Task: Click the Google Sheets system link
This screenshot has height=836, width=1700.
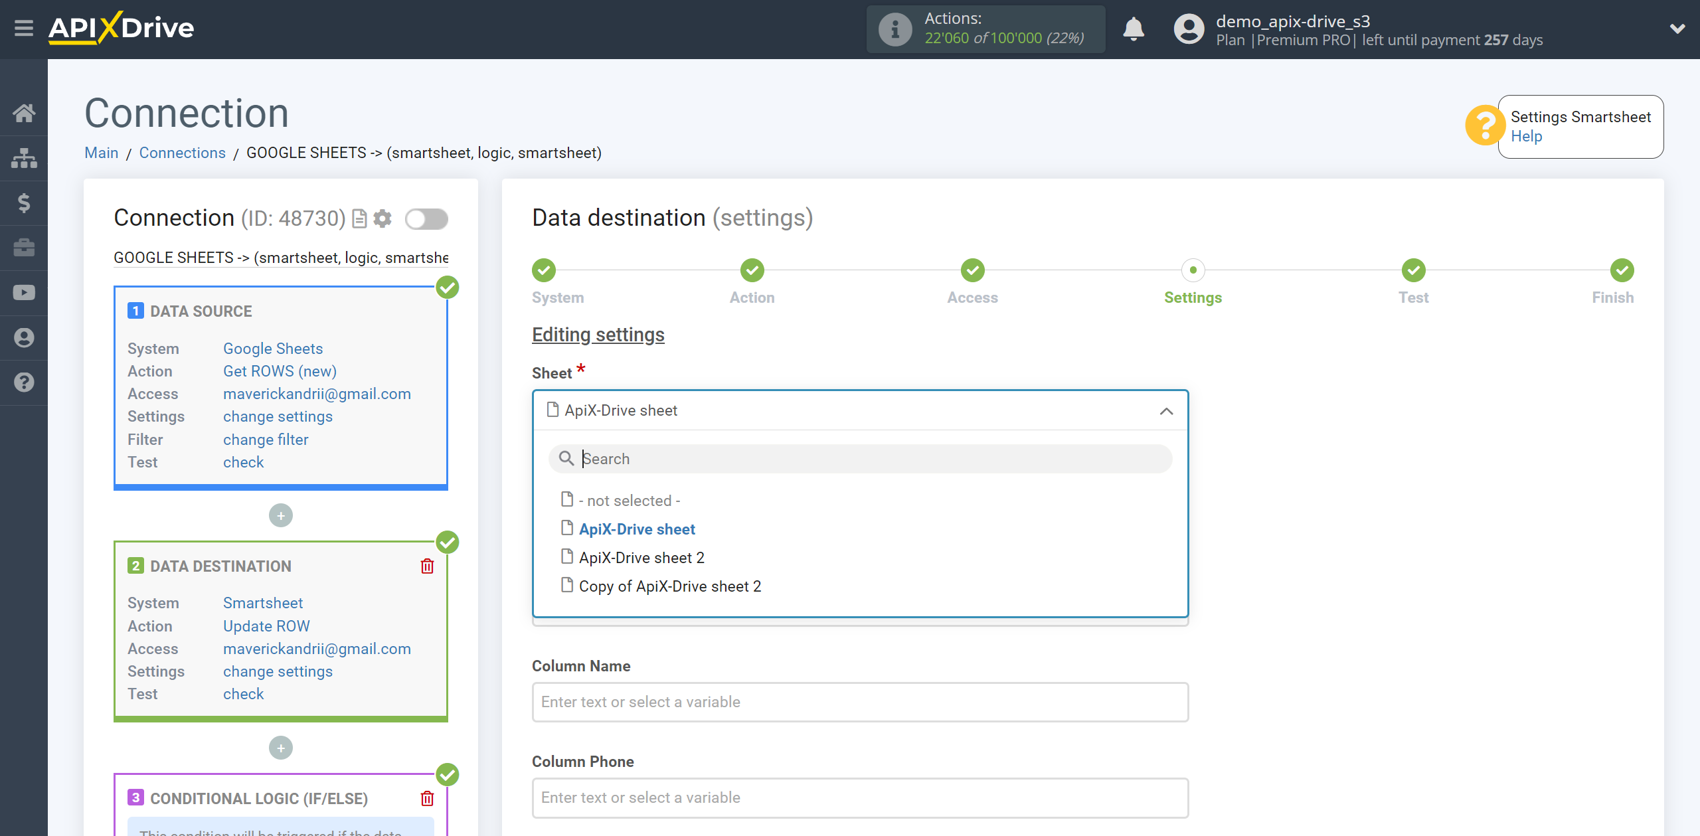Action: click(x=273, y=349)
